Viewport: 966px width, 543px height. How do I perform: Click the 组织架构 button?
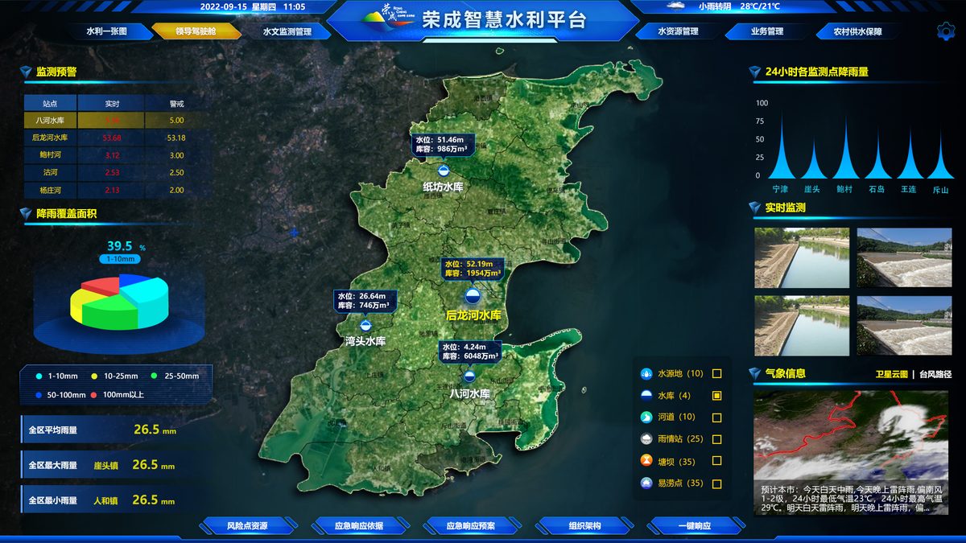[x=584, y=526]
